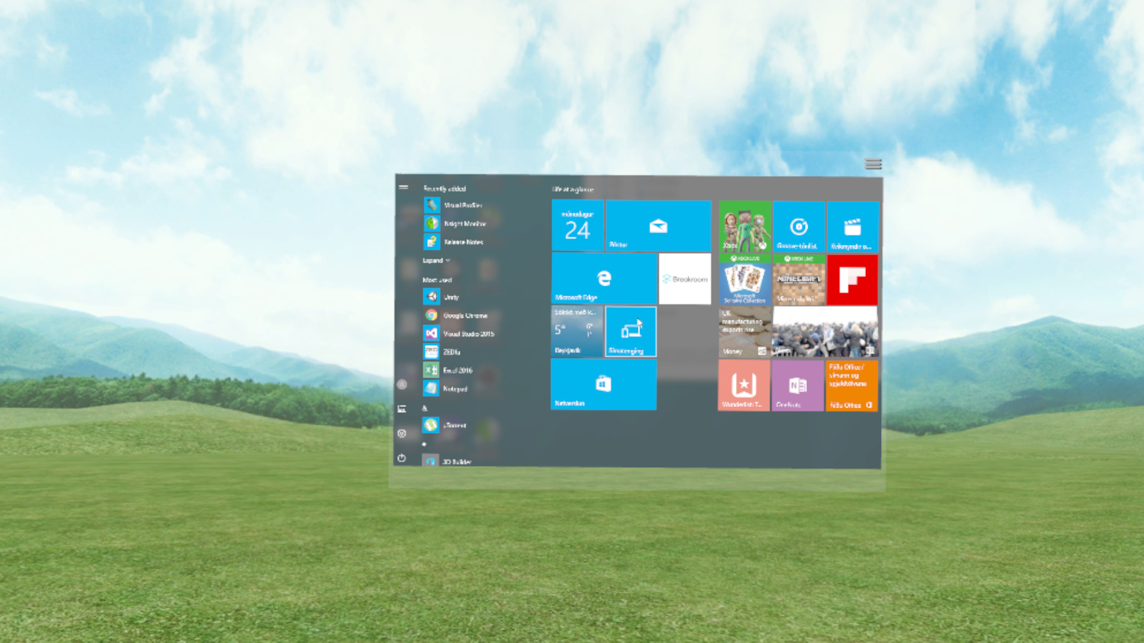Expand the Start menu hamburger button
The width and height of the screenshot is (1144, 643).
click(404, 188)
